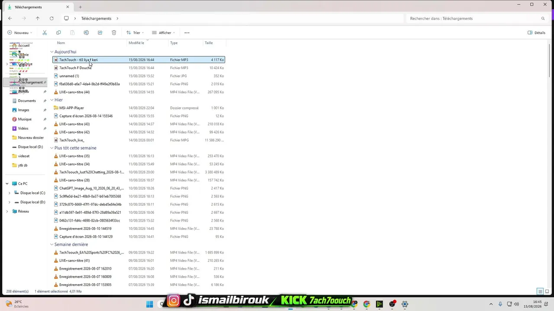Click the Instagram icon in overlay
This screenshot has width=554, height=311.
pos(174,301)
